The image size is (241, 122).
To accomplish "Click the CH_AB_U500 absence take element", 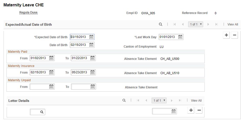I will [170, 59].
